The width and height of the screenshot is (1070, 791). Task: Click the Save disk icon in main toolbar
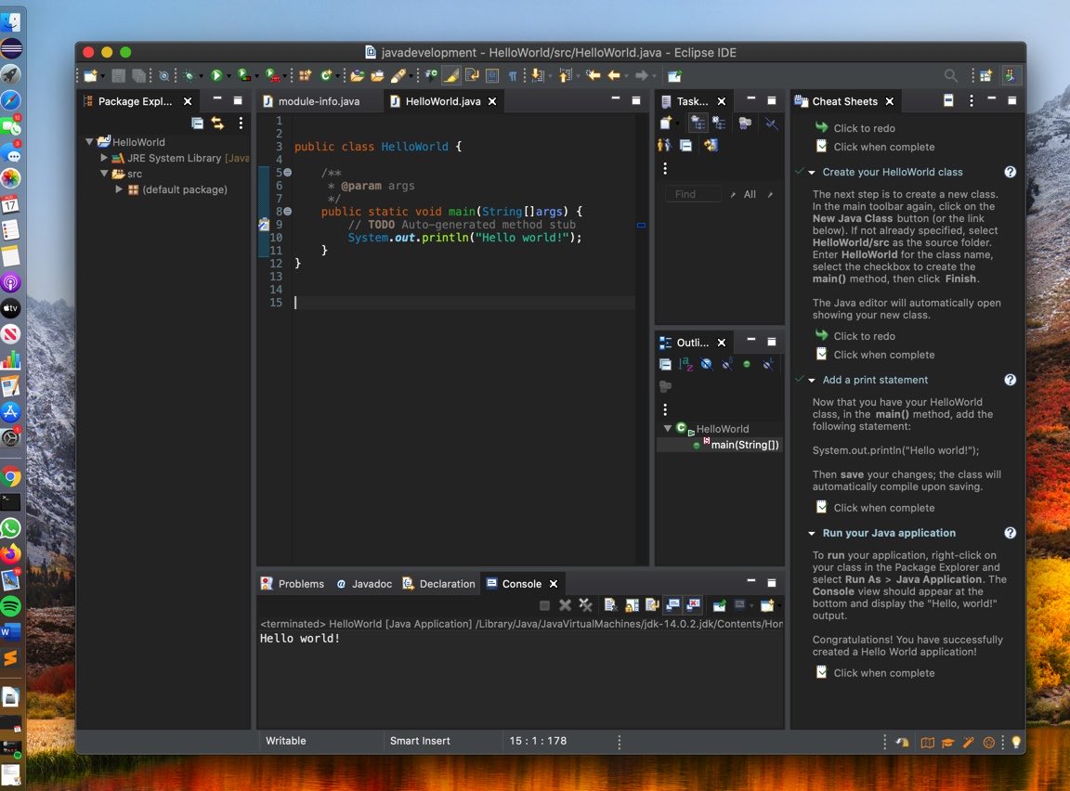(x=118, y=76)
